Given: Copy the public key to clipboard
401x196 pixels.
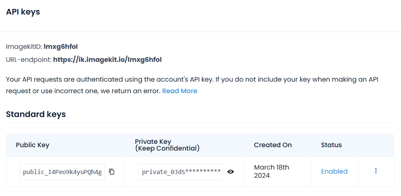Looking at the screenshot, I should coord(112,172).
